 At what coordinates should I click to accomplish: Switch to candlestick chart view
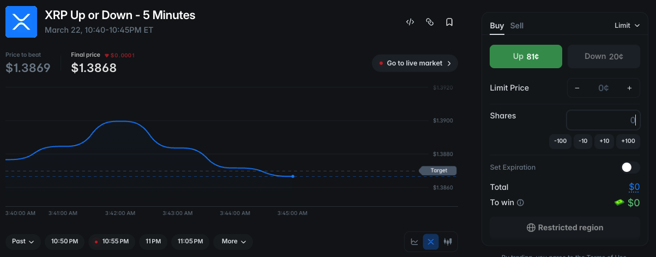pos(448,241)
